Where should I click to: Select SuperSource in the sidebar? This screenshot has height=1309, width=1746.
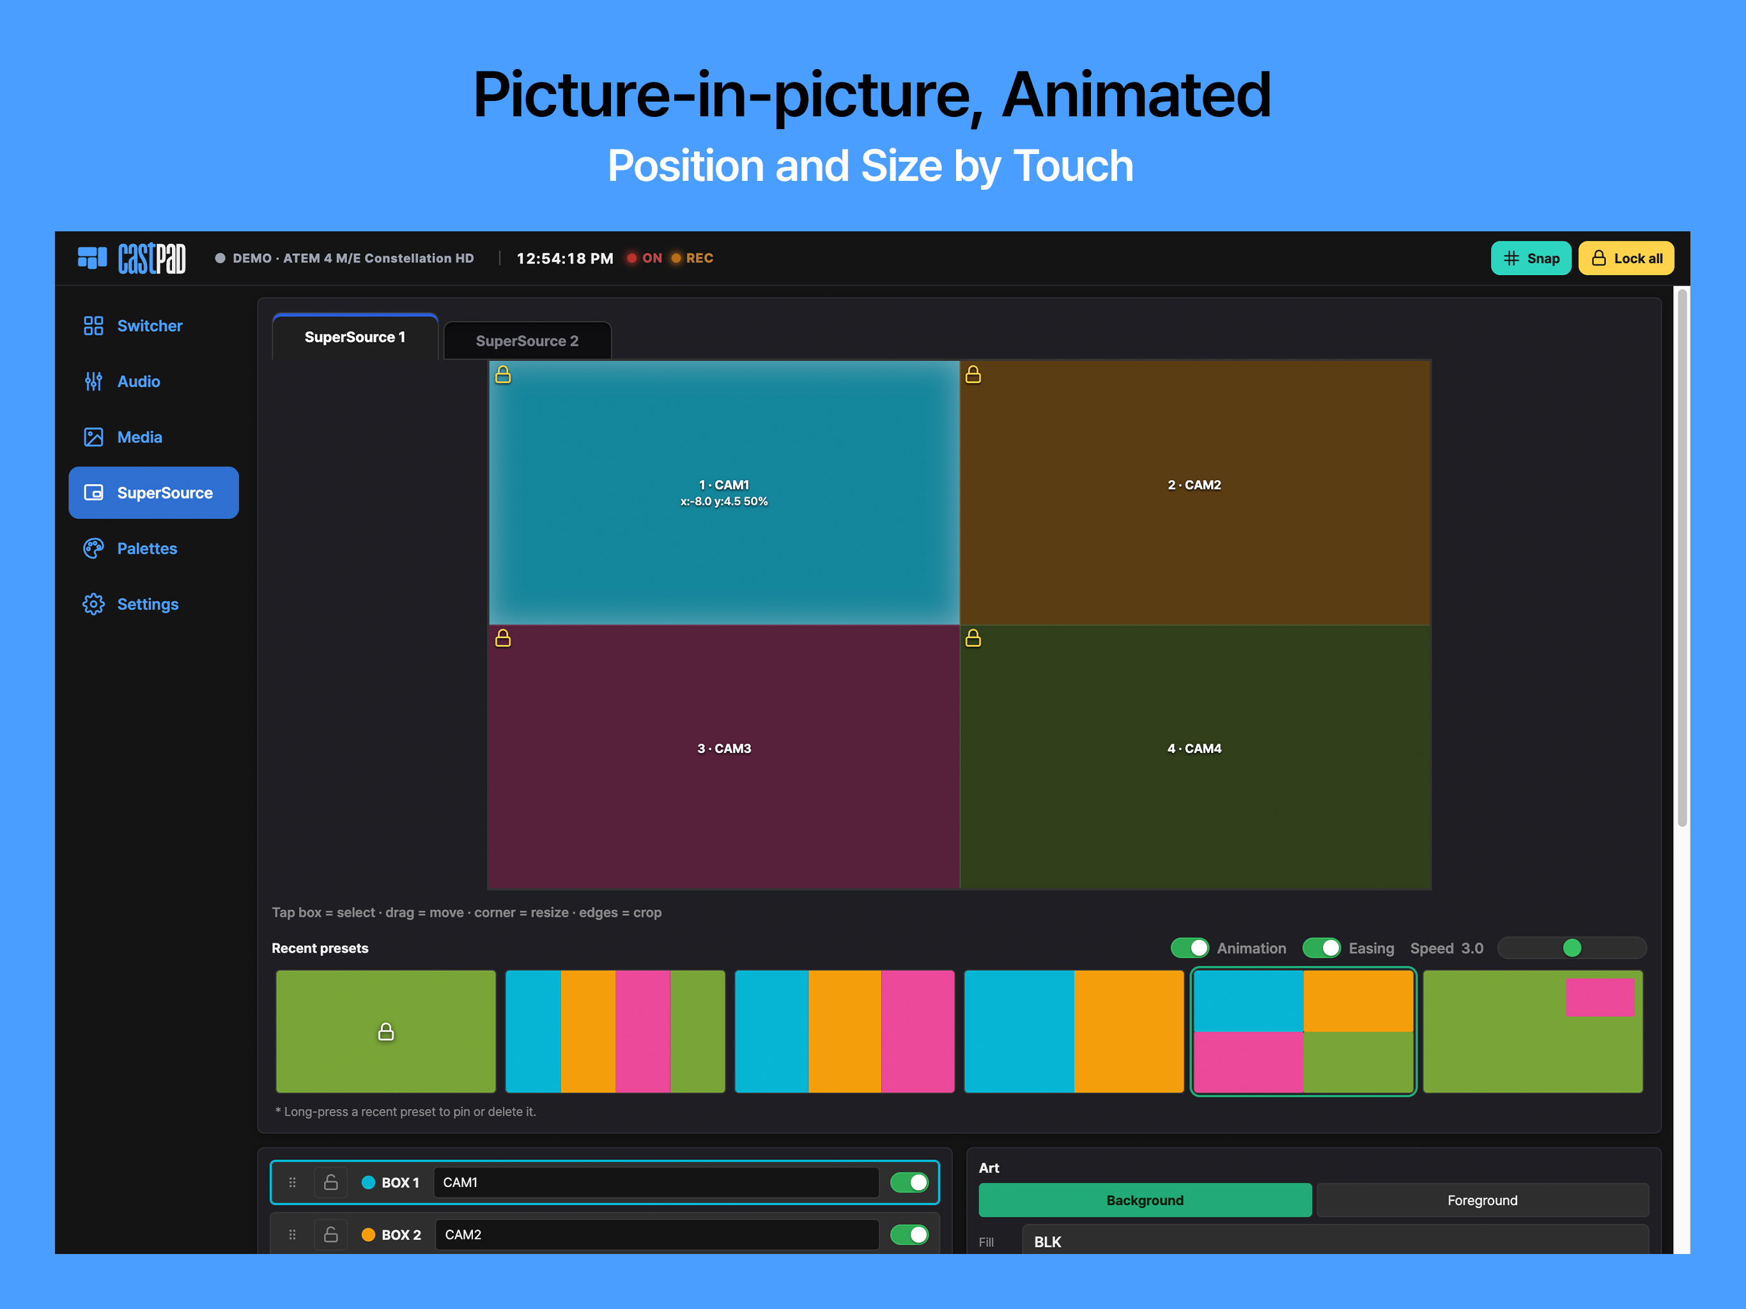click(x=154, y=493)
